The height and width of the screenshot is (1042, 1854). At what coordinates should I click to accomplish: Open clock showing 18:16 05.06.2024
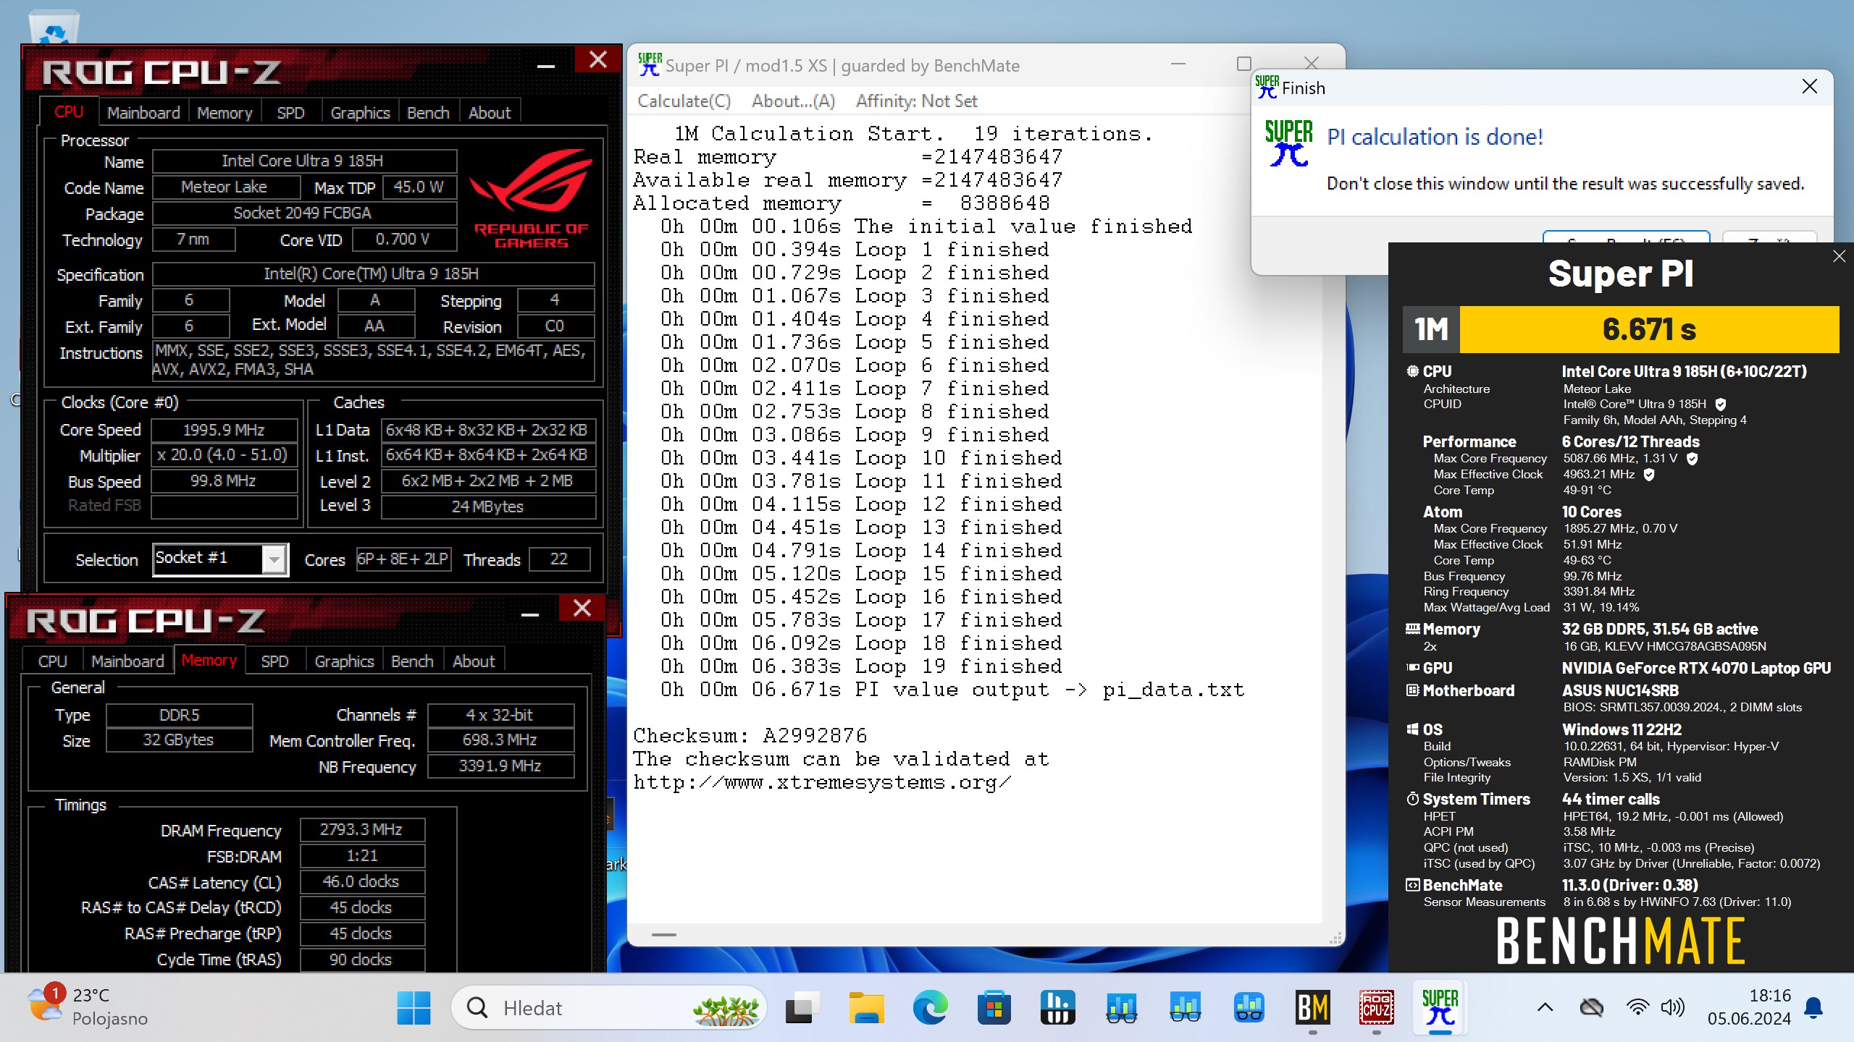coord(1749,1007)
